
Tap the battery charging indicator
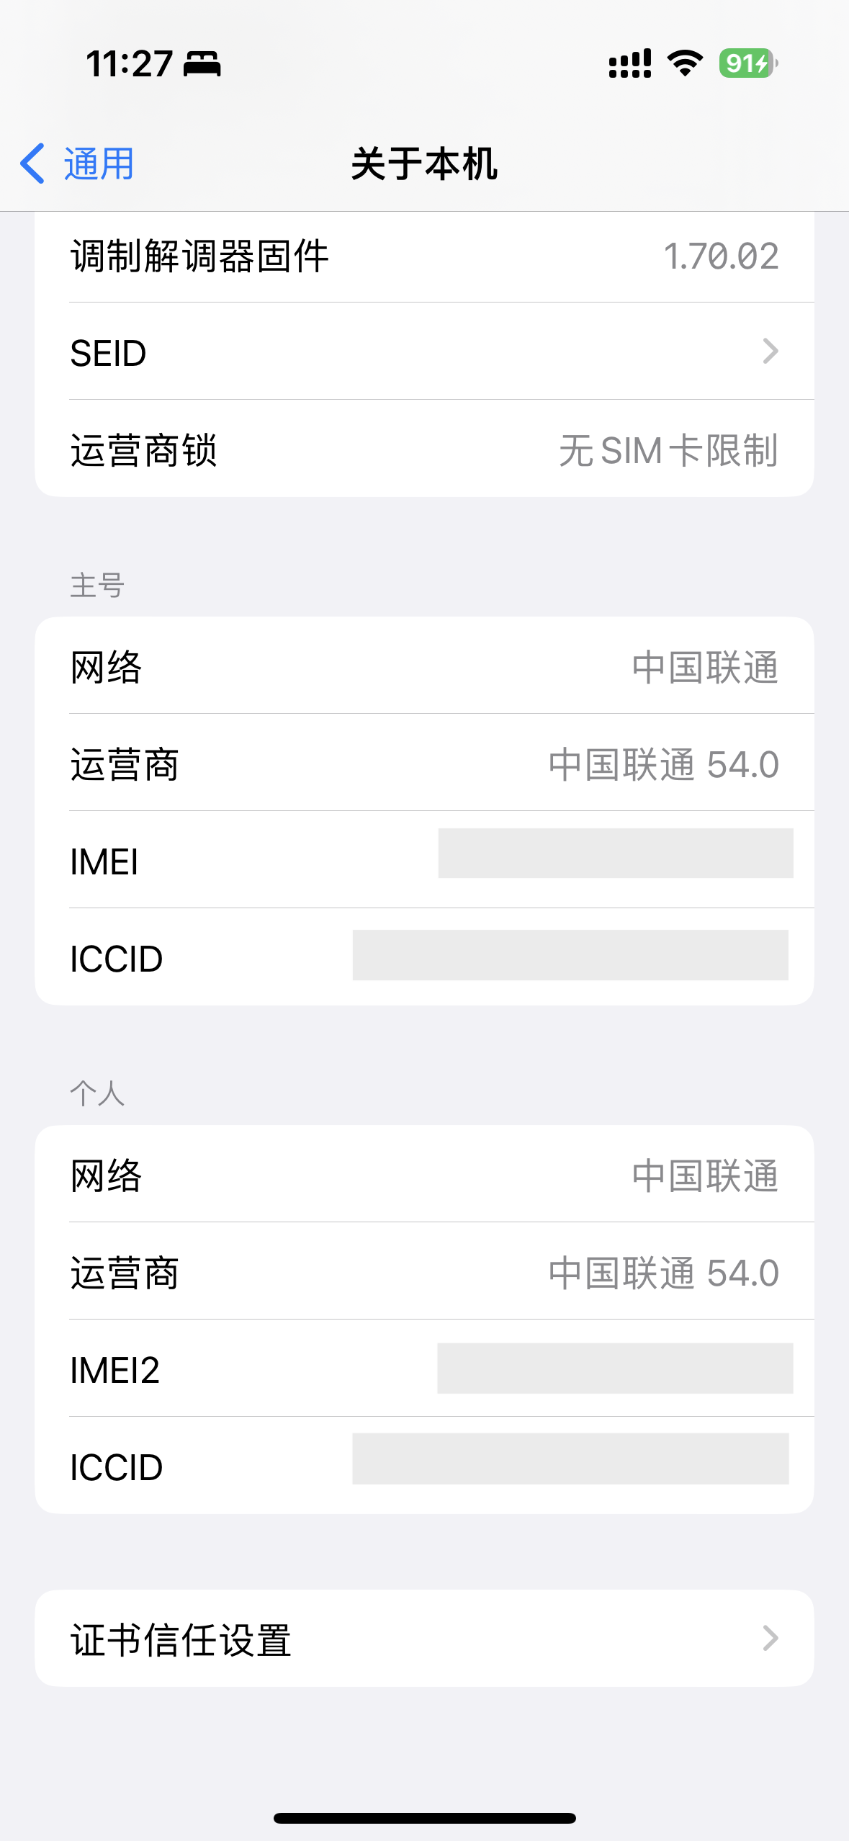748,63
